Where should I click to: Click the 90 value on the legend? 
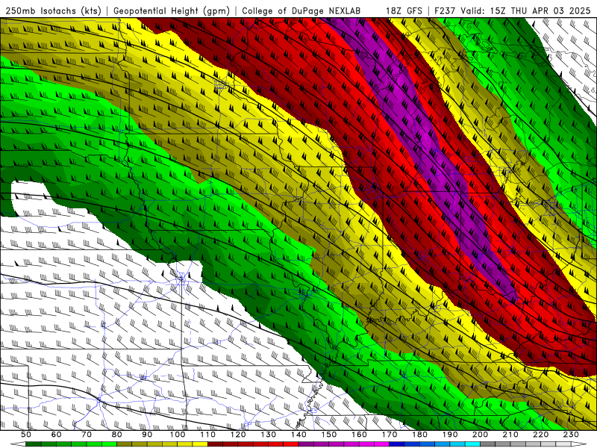[147, 435]
